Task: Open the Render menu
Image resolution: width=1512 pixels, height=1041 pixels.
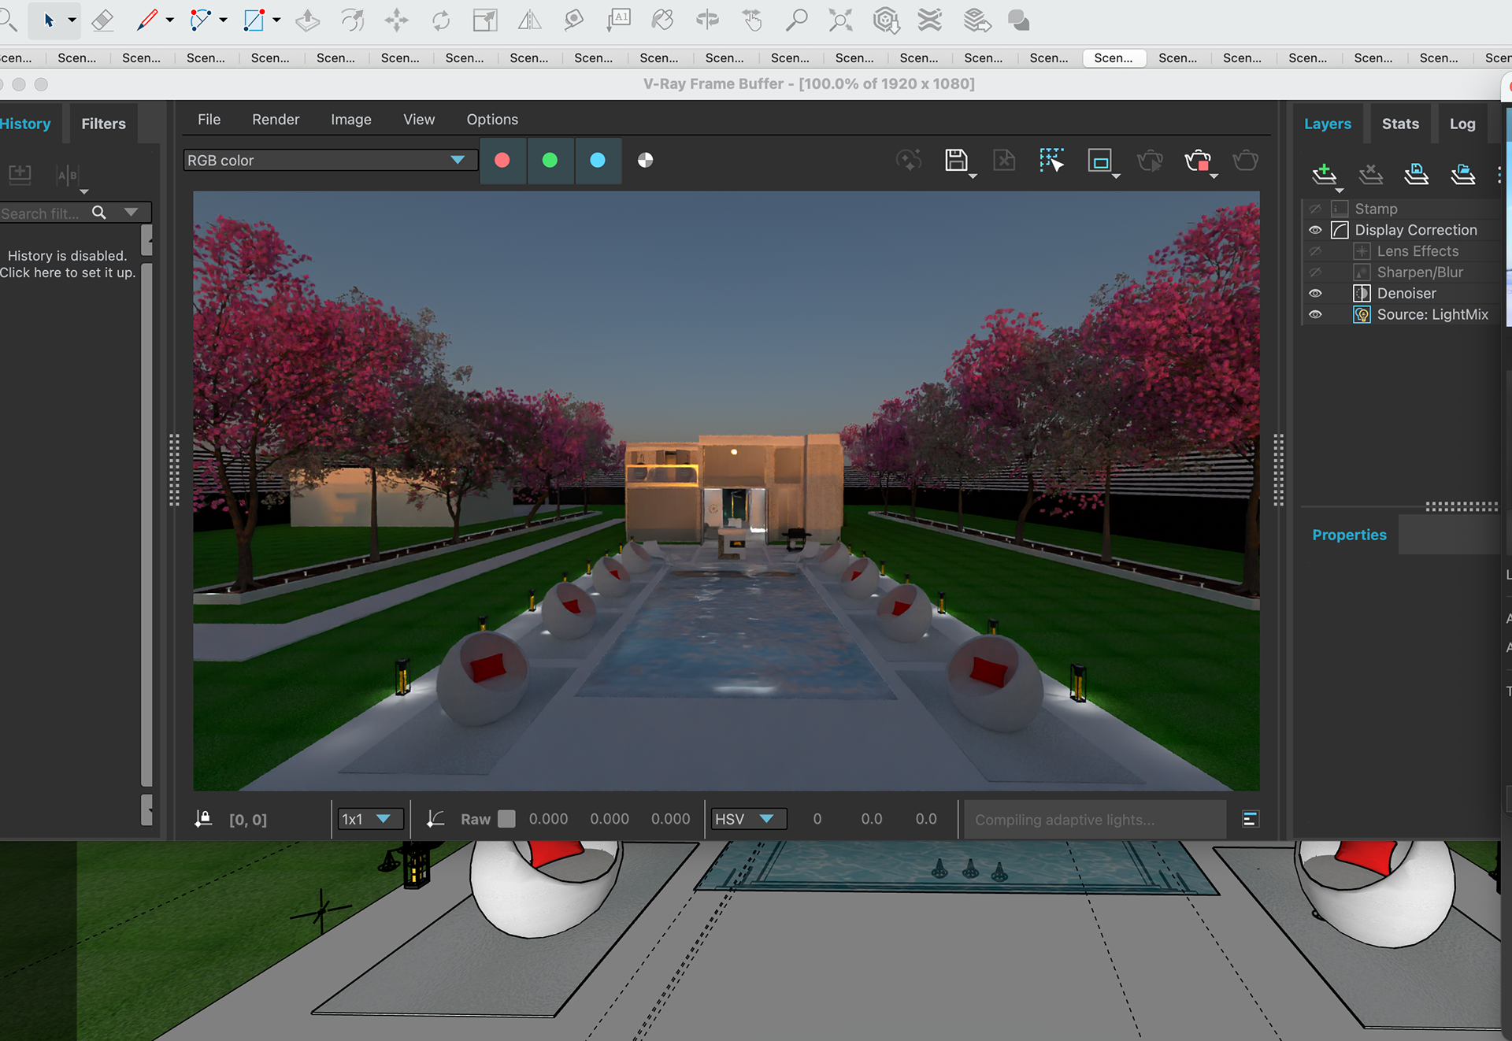Action: click(276, 120)
